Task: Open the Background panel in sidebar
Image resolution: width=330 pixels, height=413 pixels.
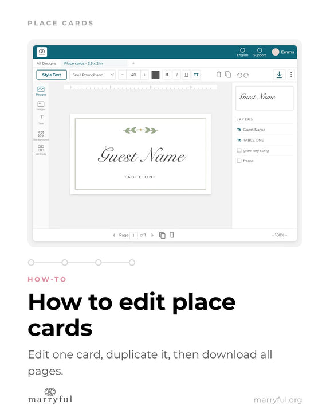Action: pos(41,135)
